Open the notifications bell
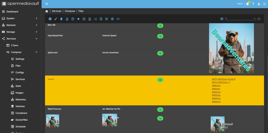This screenshot has height=133, width=268. click(247, 4)
